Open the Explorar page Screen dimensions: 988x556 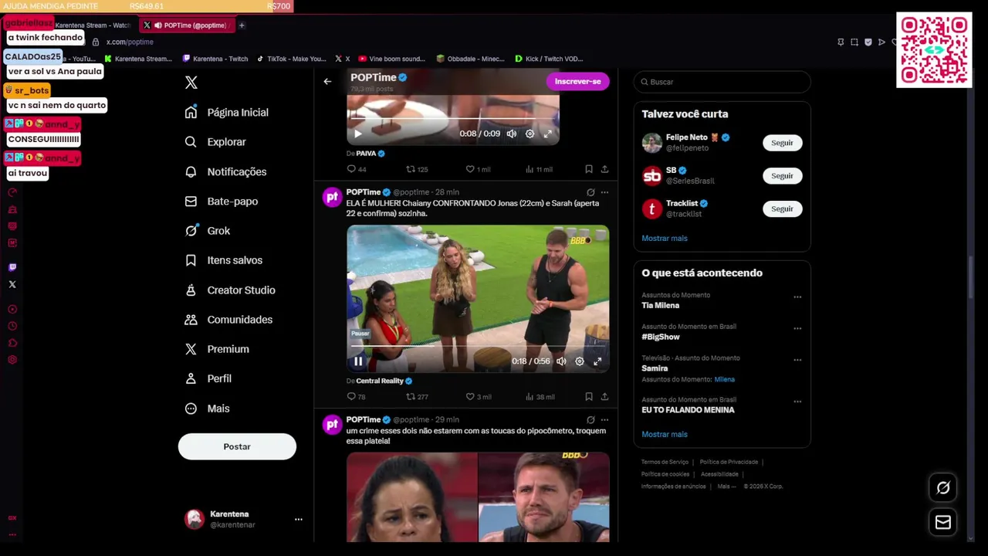pyautogui.click(x=215, y=142)
